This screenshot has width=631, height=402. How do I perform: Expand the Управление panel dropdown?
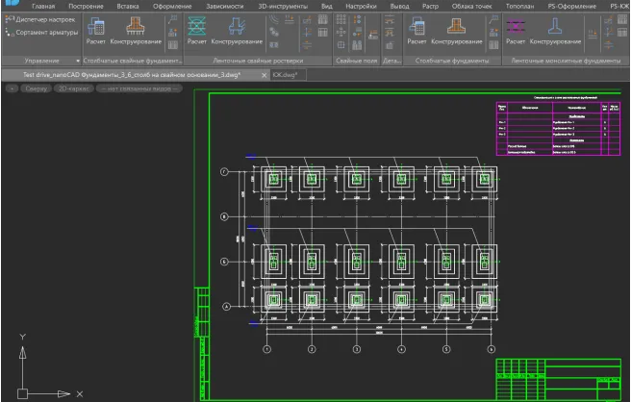79,61
